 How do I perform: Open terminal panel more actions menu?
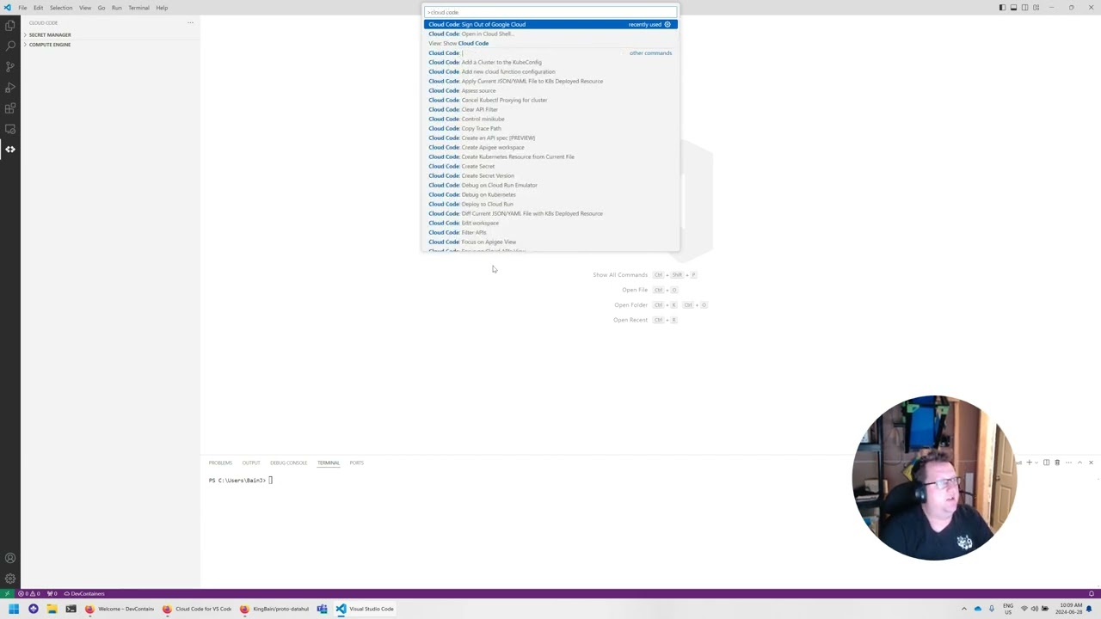click(x=1068, y=463)
